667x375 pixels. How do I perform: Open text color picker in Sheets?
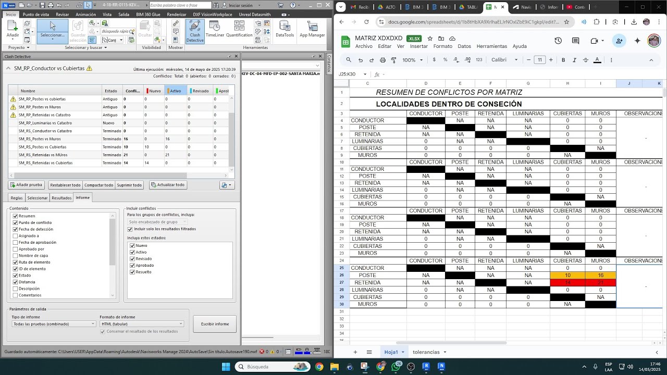pyautogui.click(x=597, y=60)
